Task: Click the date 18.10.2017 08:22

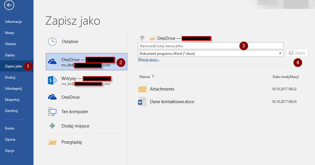Action: coord(284,89)
